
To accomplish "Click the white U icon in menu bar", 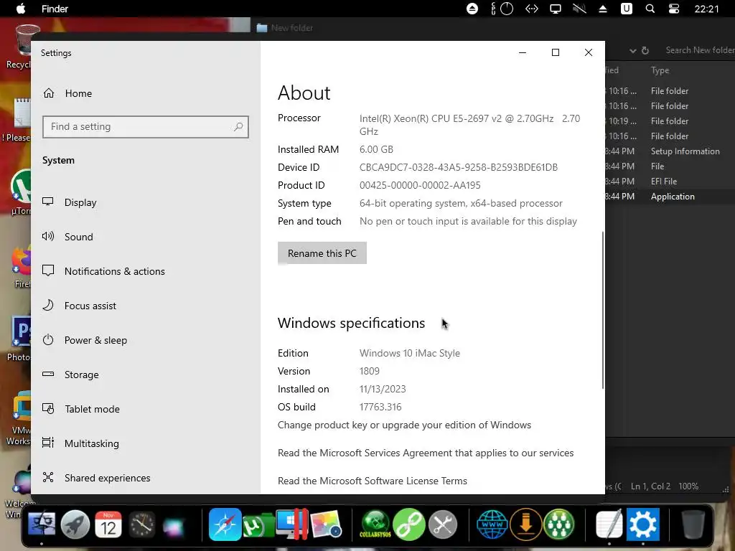I will tap(626, 9).
